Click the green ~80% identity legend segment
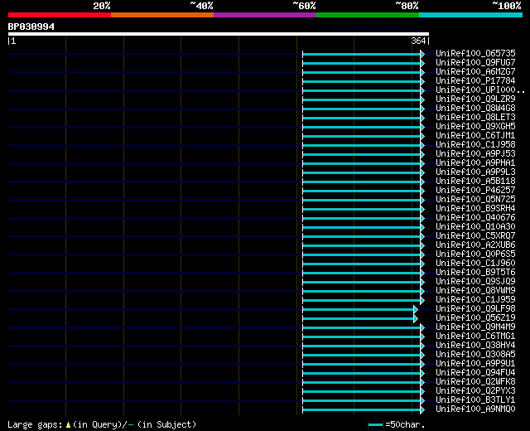 pyautogui.click(x=368, y=15)
